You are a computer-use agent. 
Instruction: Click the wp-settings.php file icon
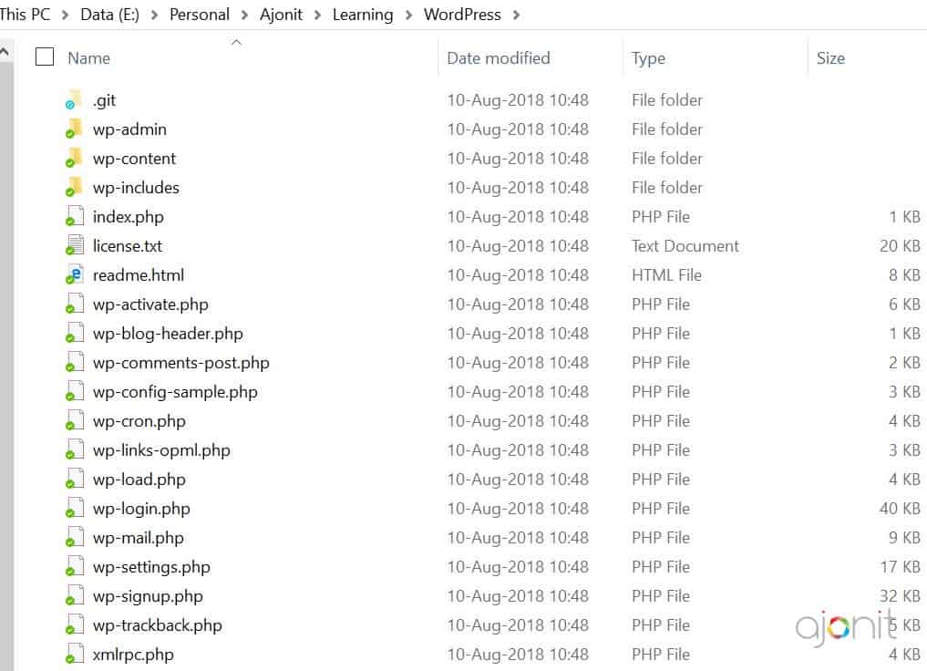coord(74,566)
